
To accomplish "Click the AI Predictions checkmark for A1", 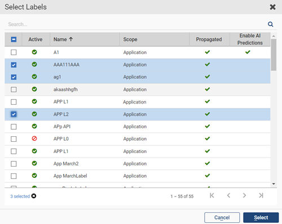I will (x=248, y=52).
